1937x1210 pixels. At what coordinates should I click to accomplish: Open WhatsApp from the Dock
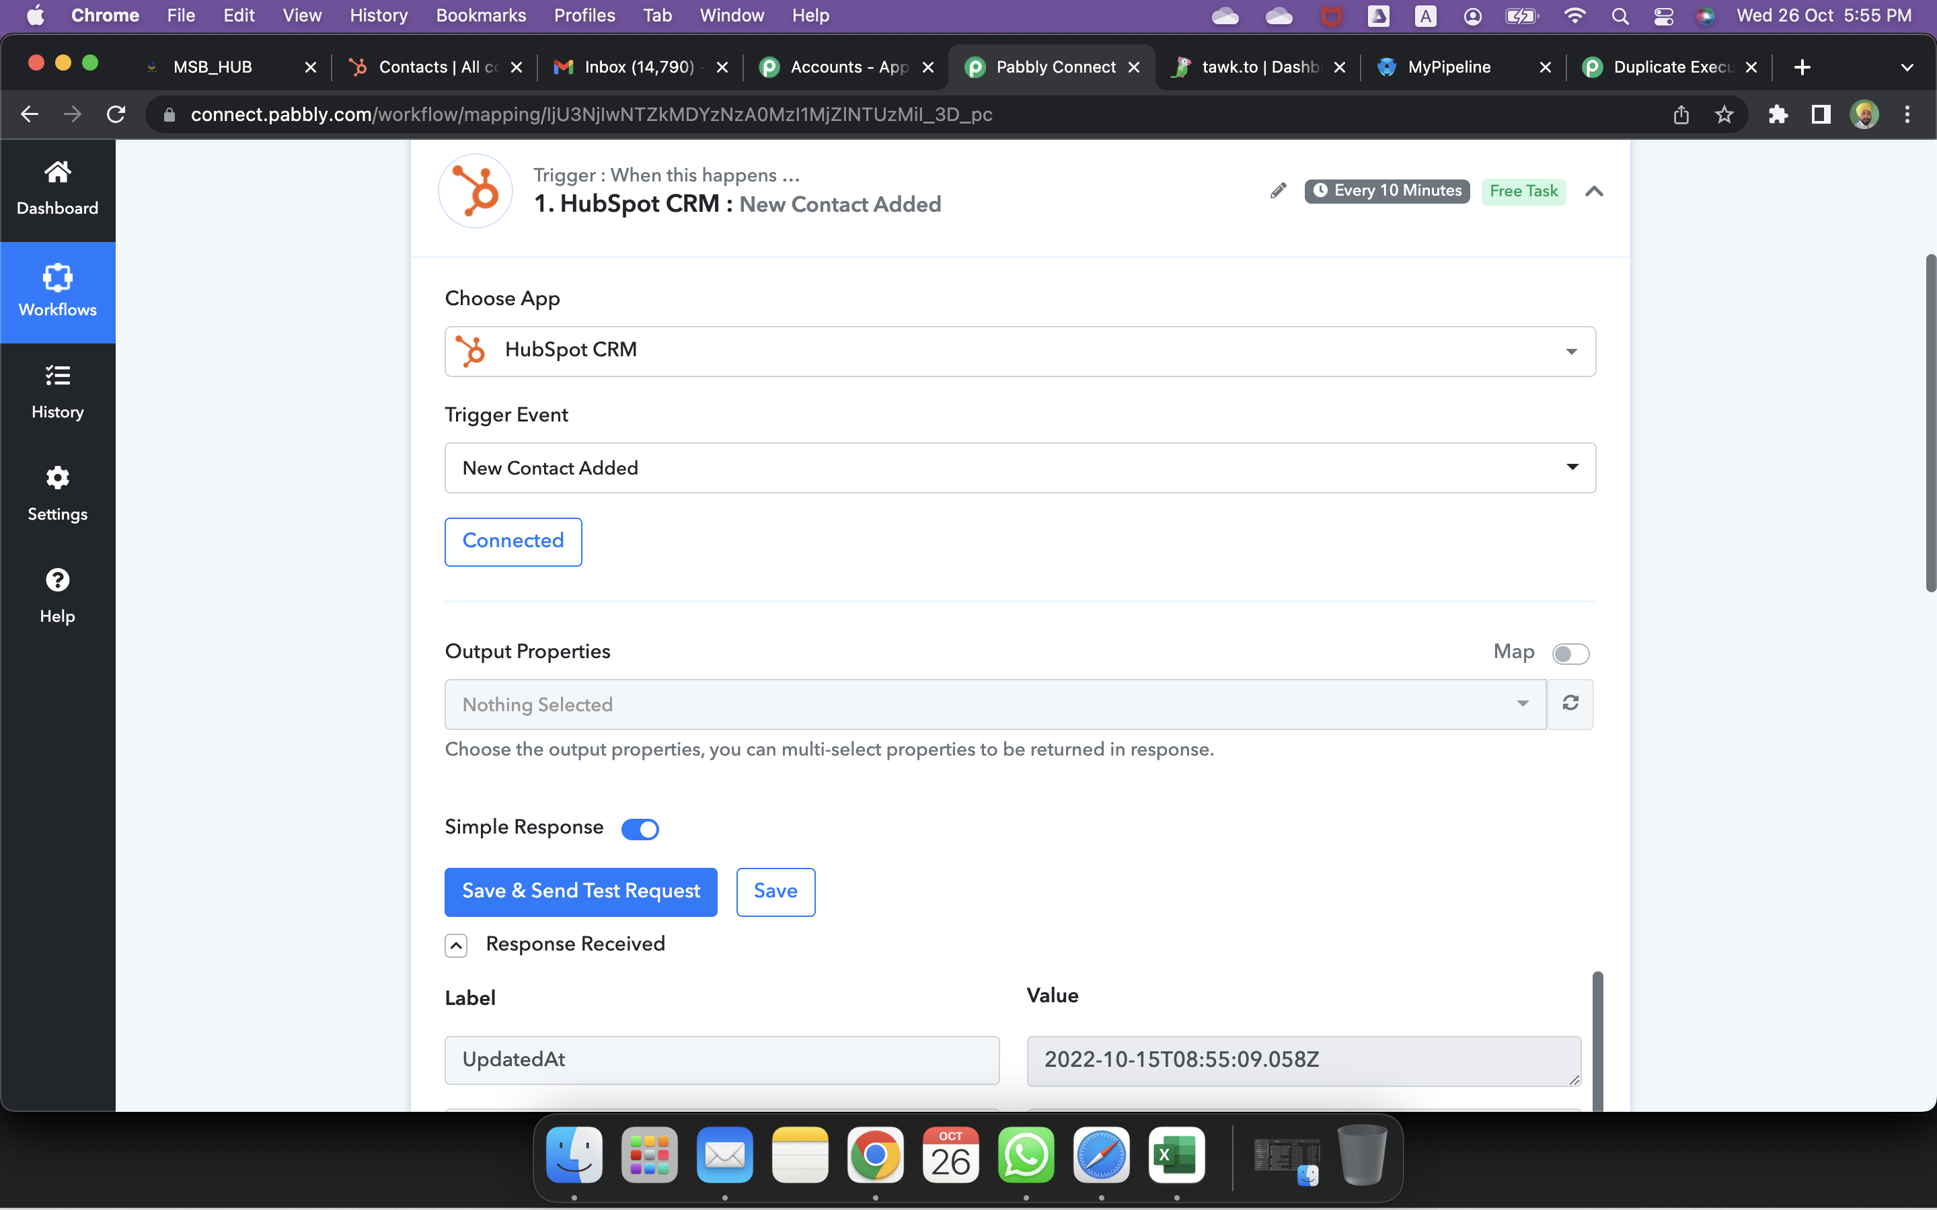tap(1026, 1155)
